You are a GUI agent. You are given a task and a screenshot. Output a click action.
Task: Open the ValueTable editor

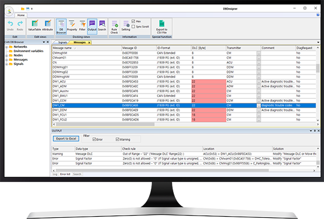[35, 26]
